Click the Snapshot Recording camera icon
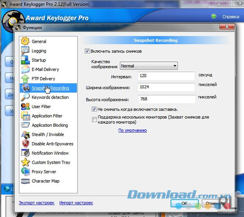244x217 pixels. (26, 88)
